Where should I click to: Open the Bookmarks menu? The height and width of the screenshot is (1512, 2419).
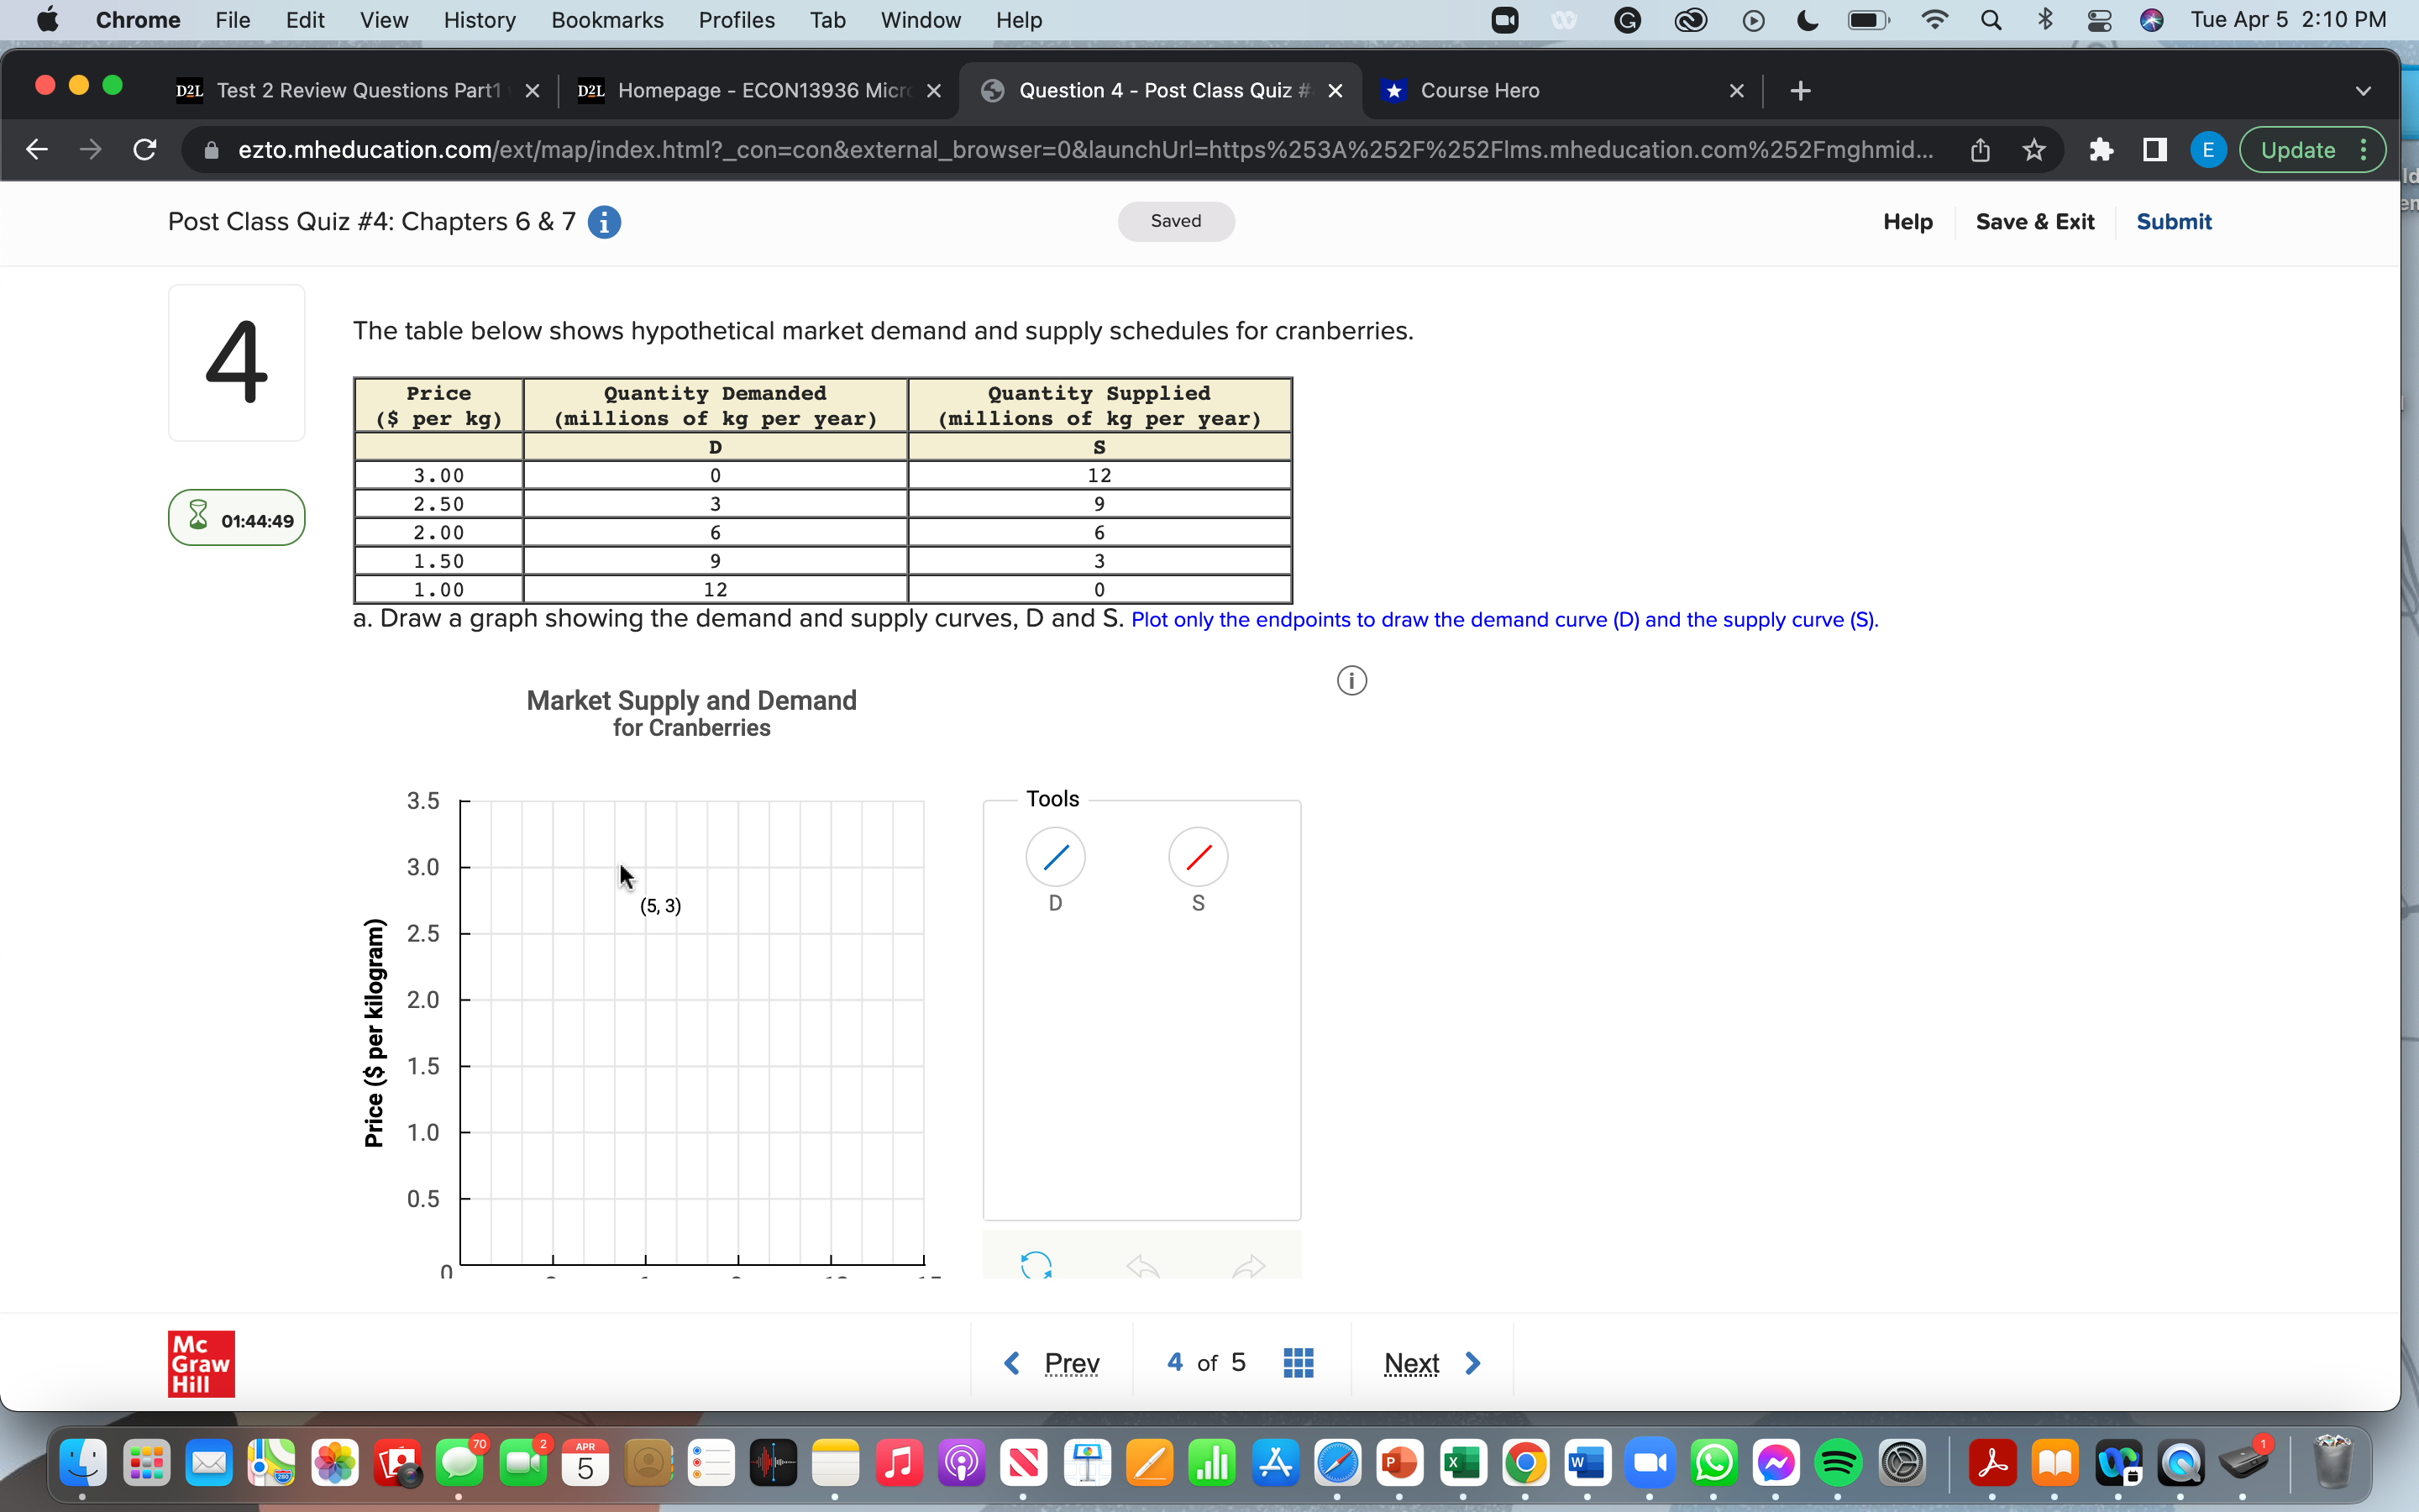pos(606,19)
